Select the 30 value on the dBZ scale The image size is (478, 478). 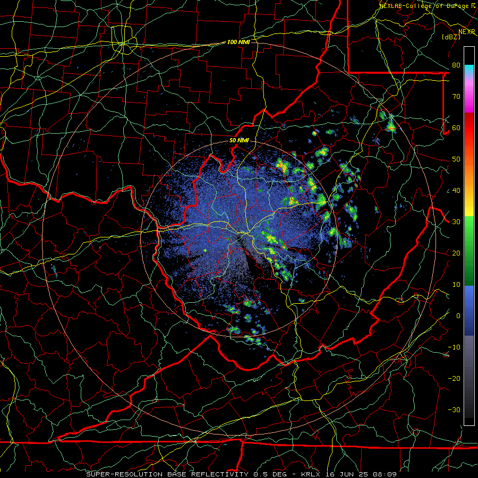[x=456, y=222]
